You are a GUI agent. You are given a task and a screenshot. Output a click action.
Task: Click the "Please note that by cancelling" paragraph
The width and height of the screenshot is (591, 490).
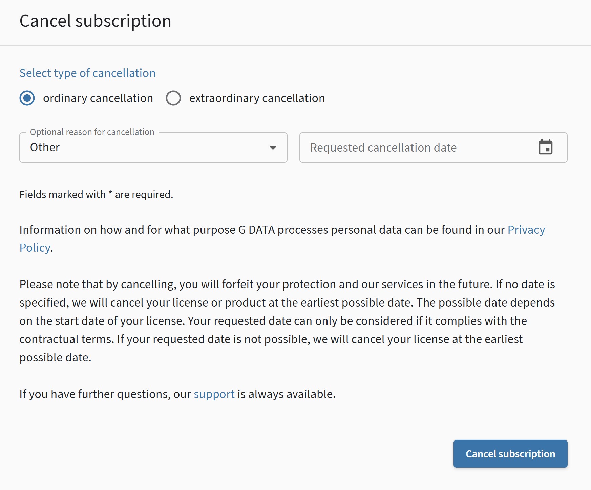tap(287, 321)
